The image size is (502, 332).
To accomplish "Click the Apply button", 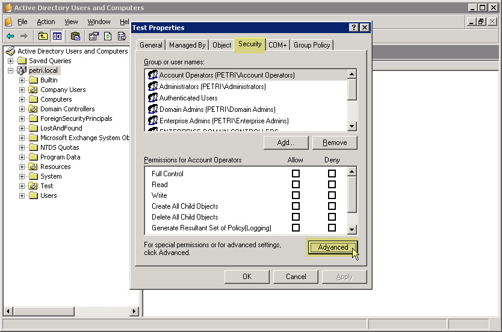I will [x=344, y=277].
